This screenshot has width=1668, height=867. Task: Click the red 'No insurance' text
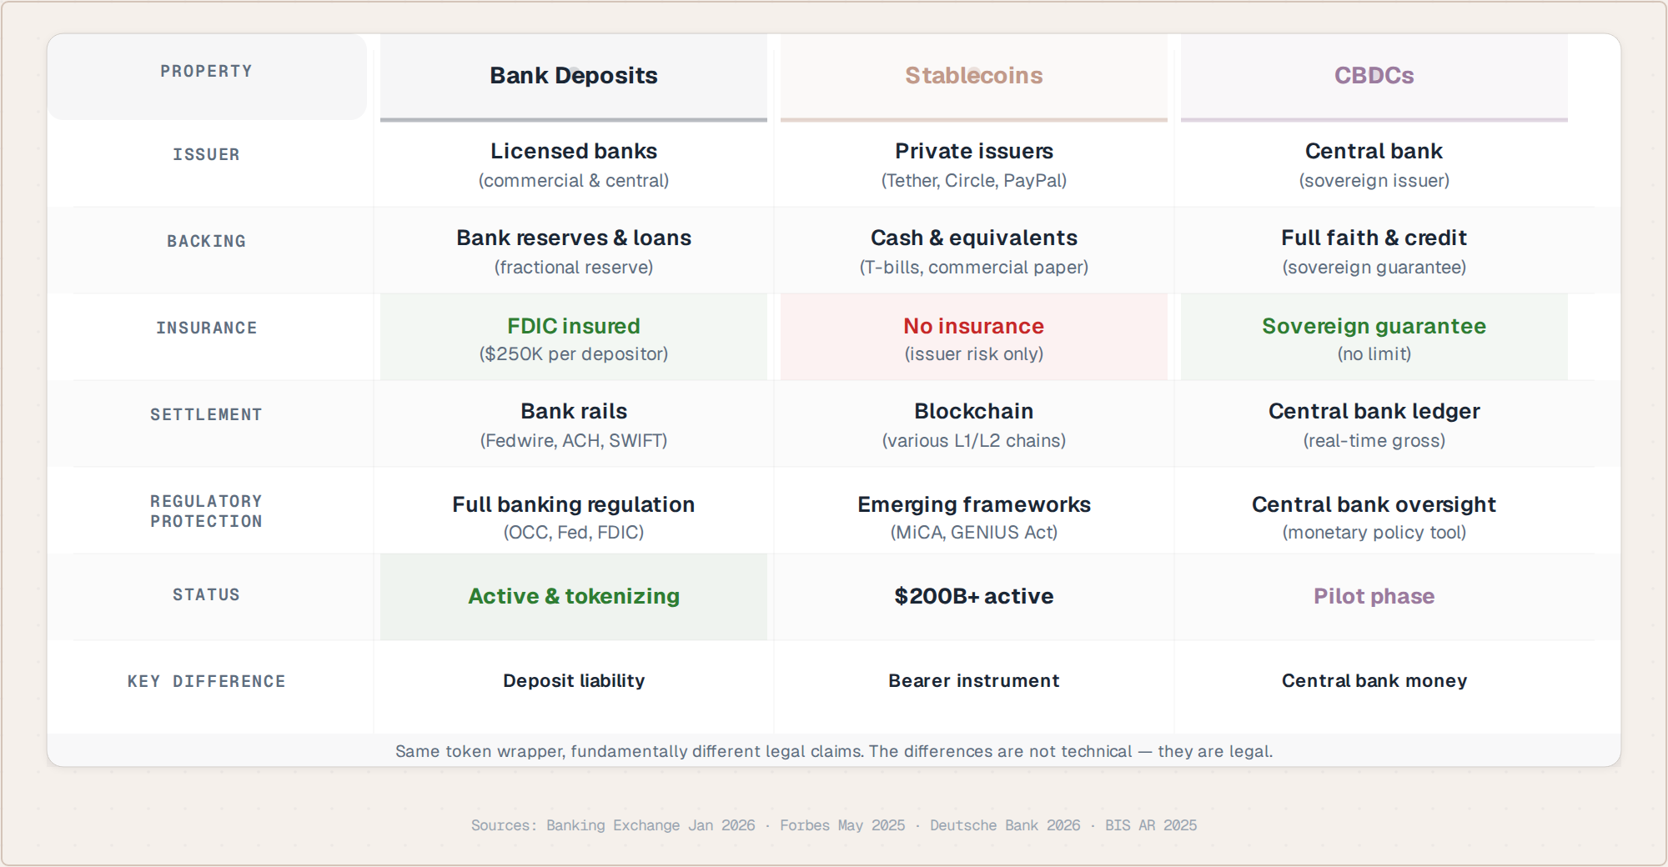pyautogui.click(x=974, y=326)
